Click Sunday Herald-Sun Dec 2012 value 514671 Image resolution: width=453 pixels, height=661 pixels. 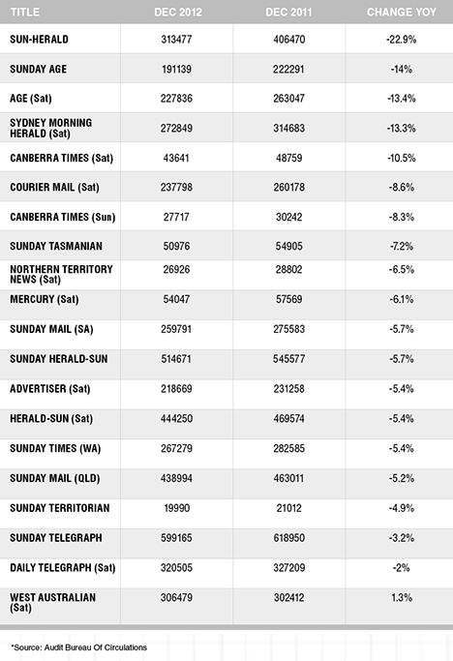(x=176, y=359)
